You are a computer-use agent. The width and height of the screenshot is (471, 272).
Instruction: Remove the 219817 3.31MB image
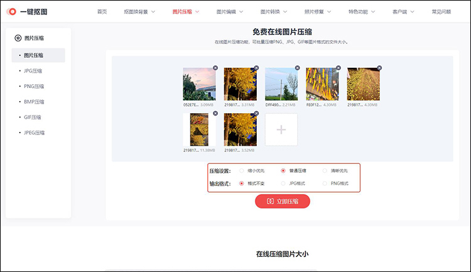pyautogui.click(x=256, y=68)
